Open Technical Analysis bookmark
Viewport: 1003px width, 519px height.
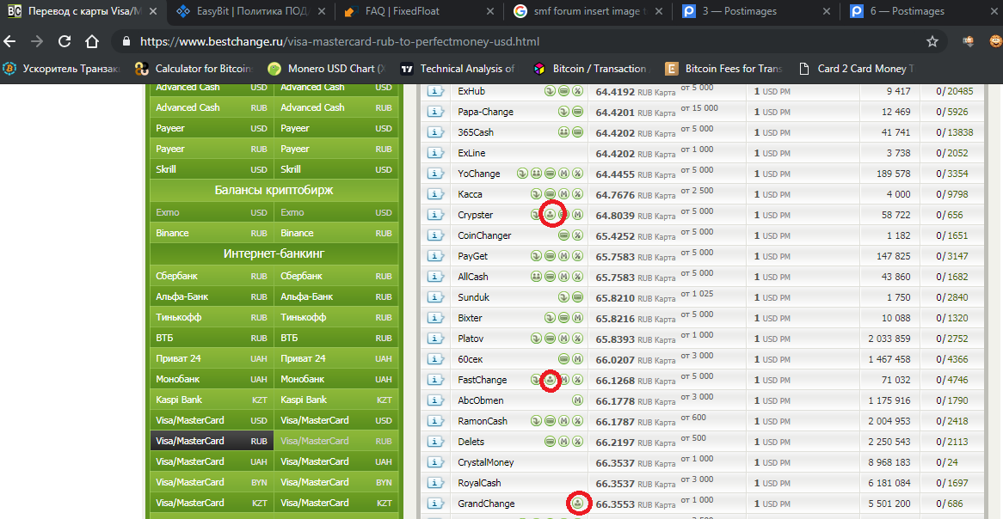(458, 69)
